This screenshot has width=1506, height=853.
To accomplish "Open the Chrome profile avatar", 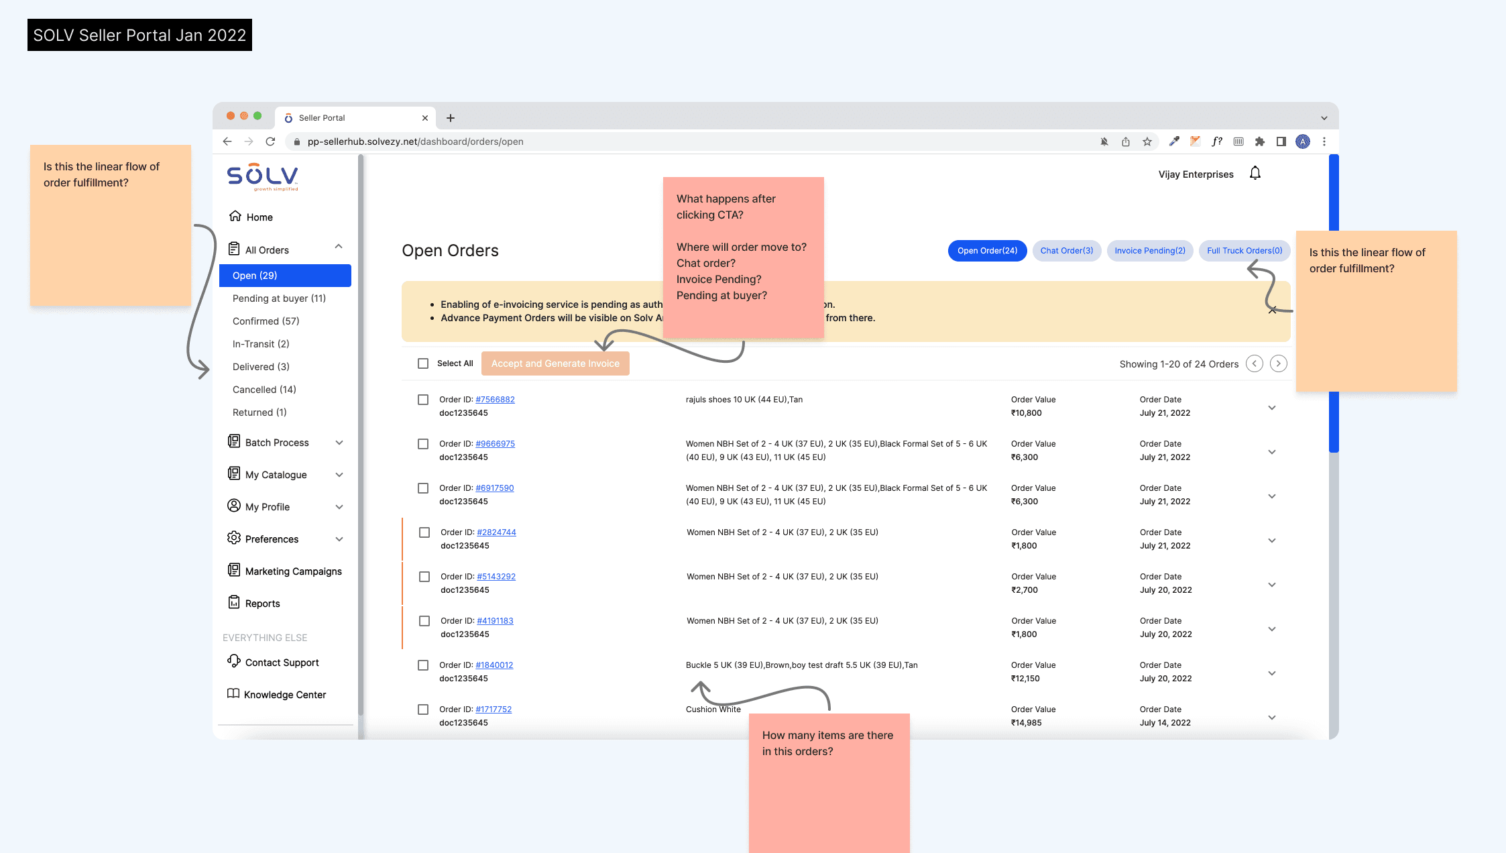I will click(1303, 141).
